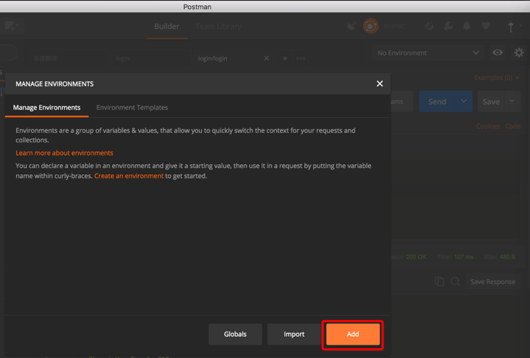Open the settings wrench icon
Screen dimensions: 530x358
point(449,26)
